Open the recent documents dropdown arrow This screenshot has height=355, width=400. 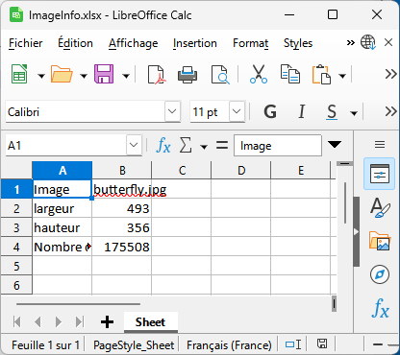84,76
